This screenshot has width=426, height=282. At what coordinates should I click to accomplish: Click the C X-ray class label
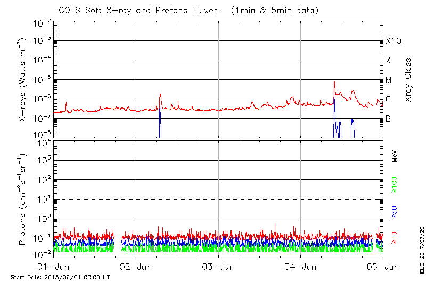pos(389,99)
